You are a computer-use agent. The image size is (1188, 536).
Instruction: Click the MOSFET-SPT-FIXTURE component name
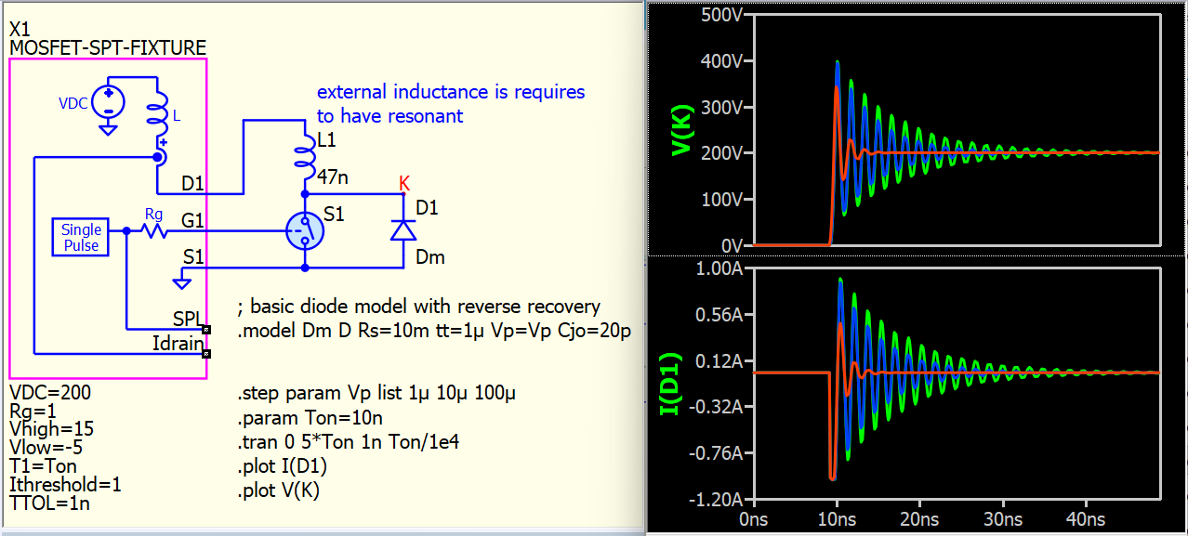tap(108, 46)
